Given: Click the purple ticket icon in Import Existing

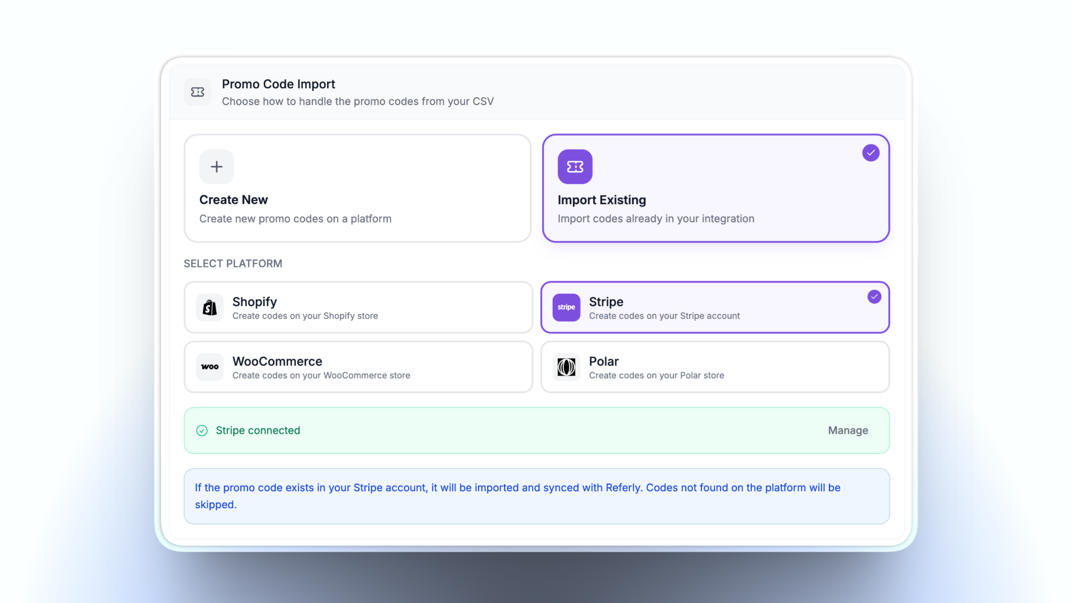Looking at the screenshot, I should click(x=575, y=166).
